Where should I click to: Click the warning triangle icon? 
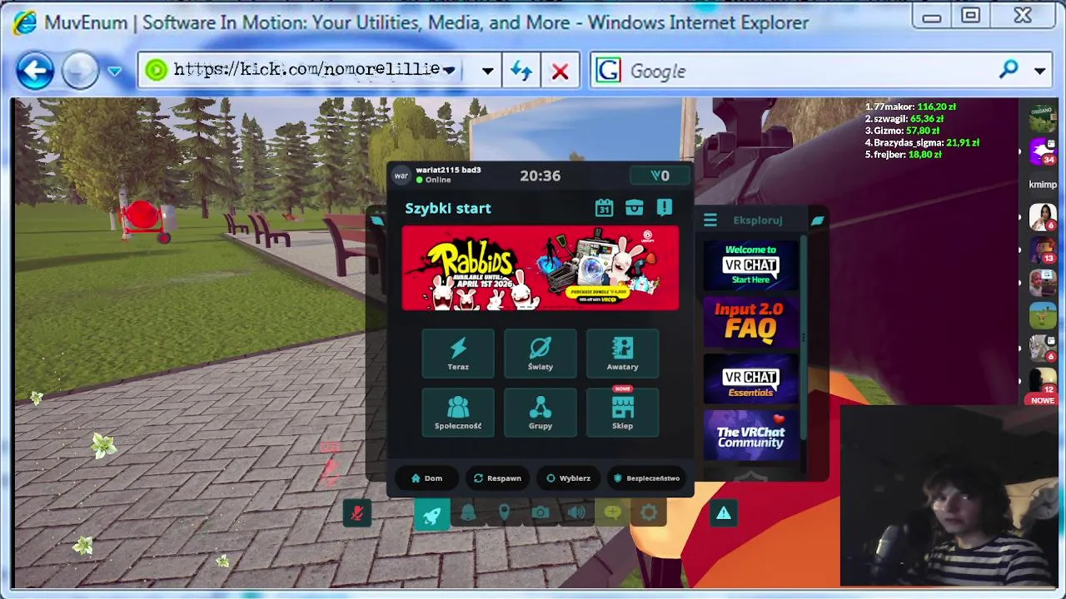[723, 514]
